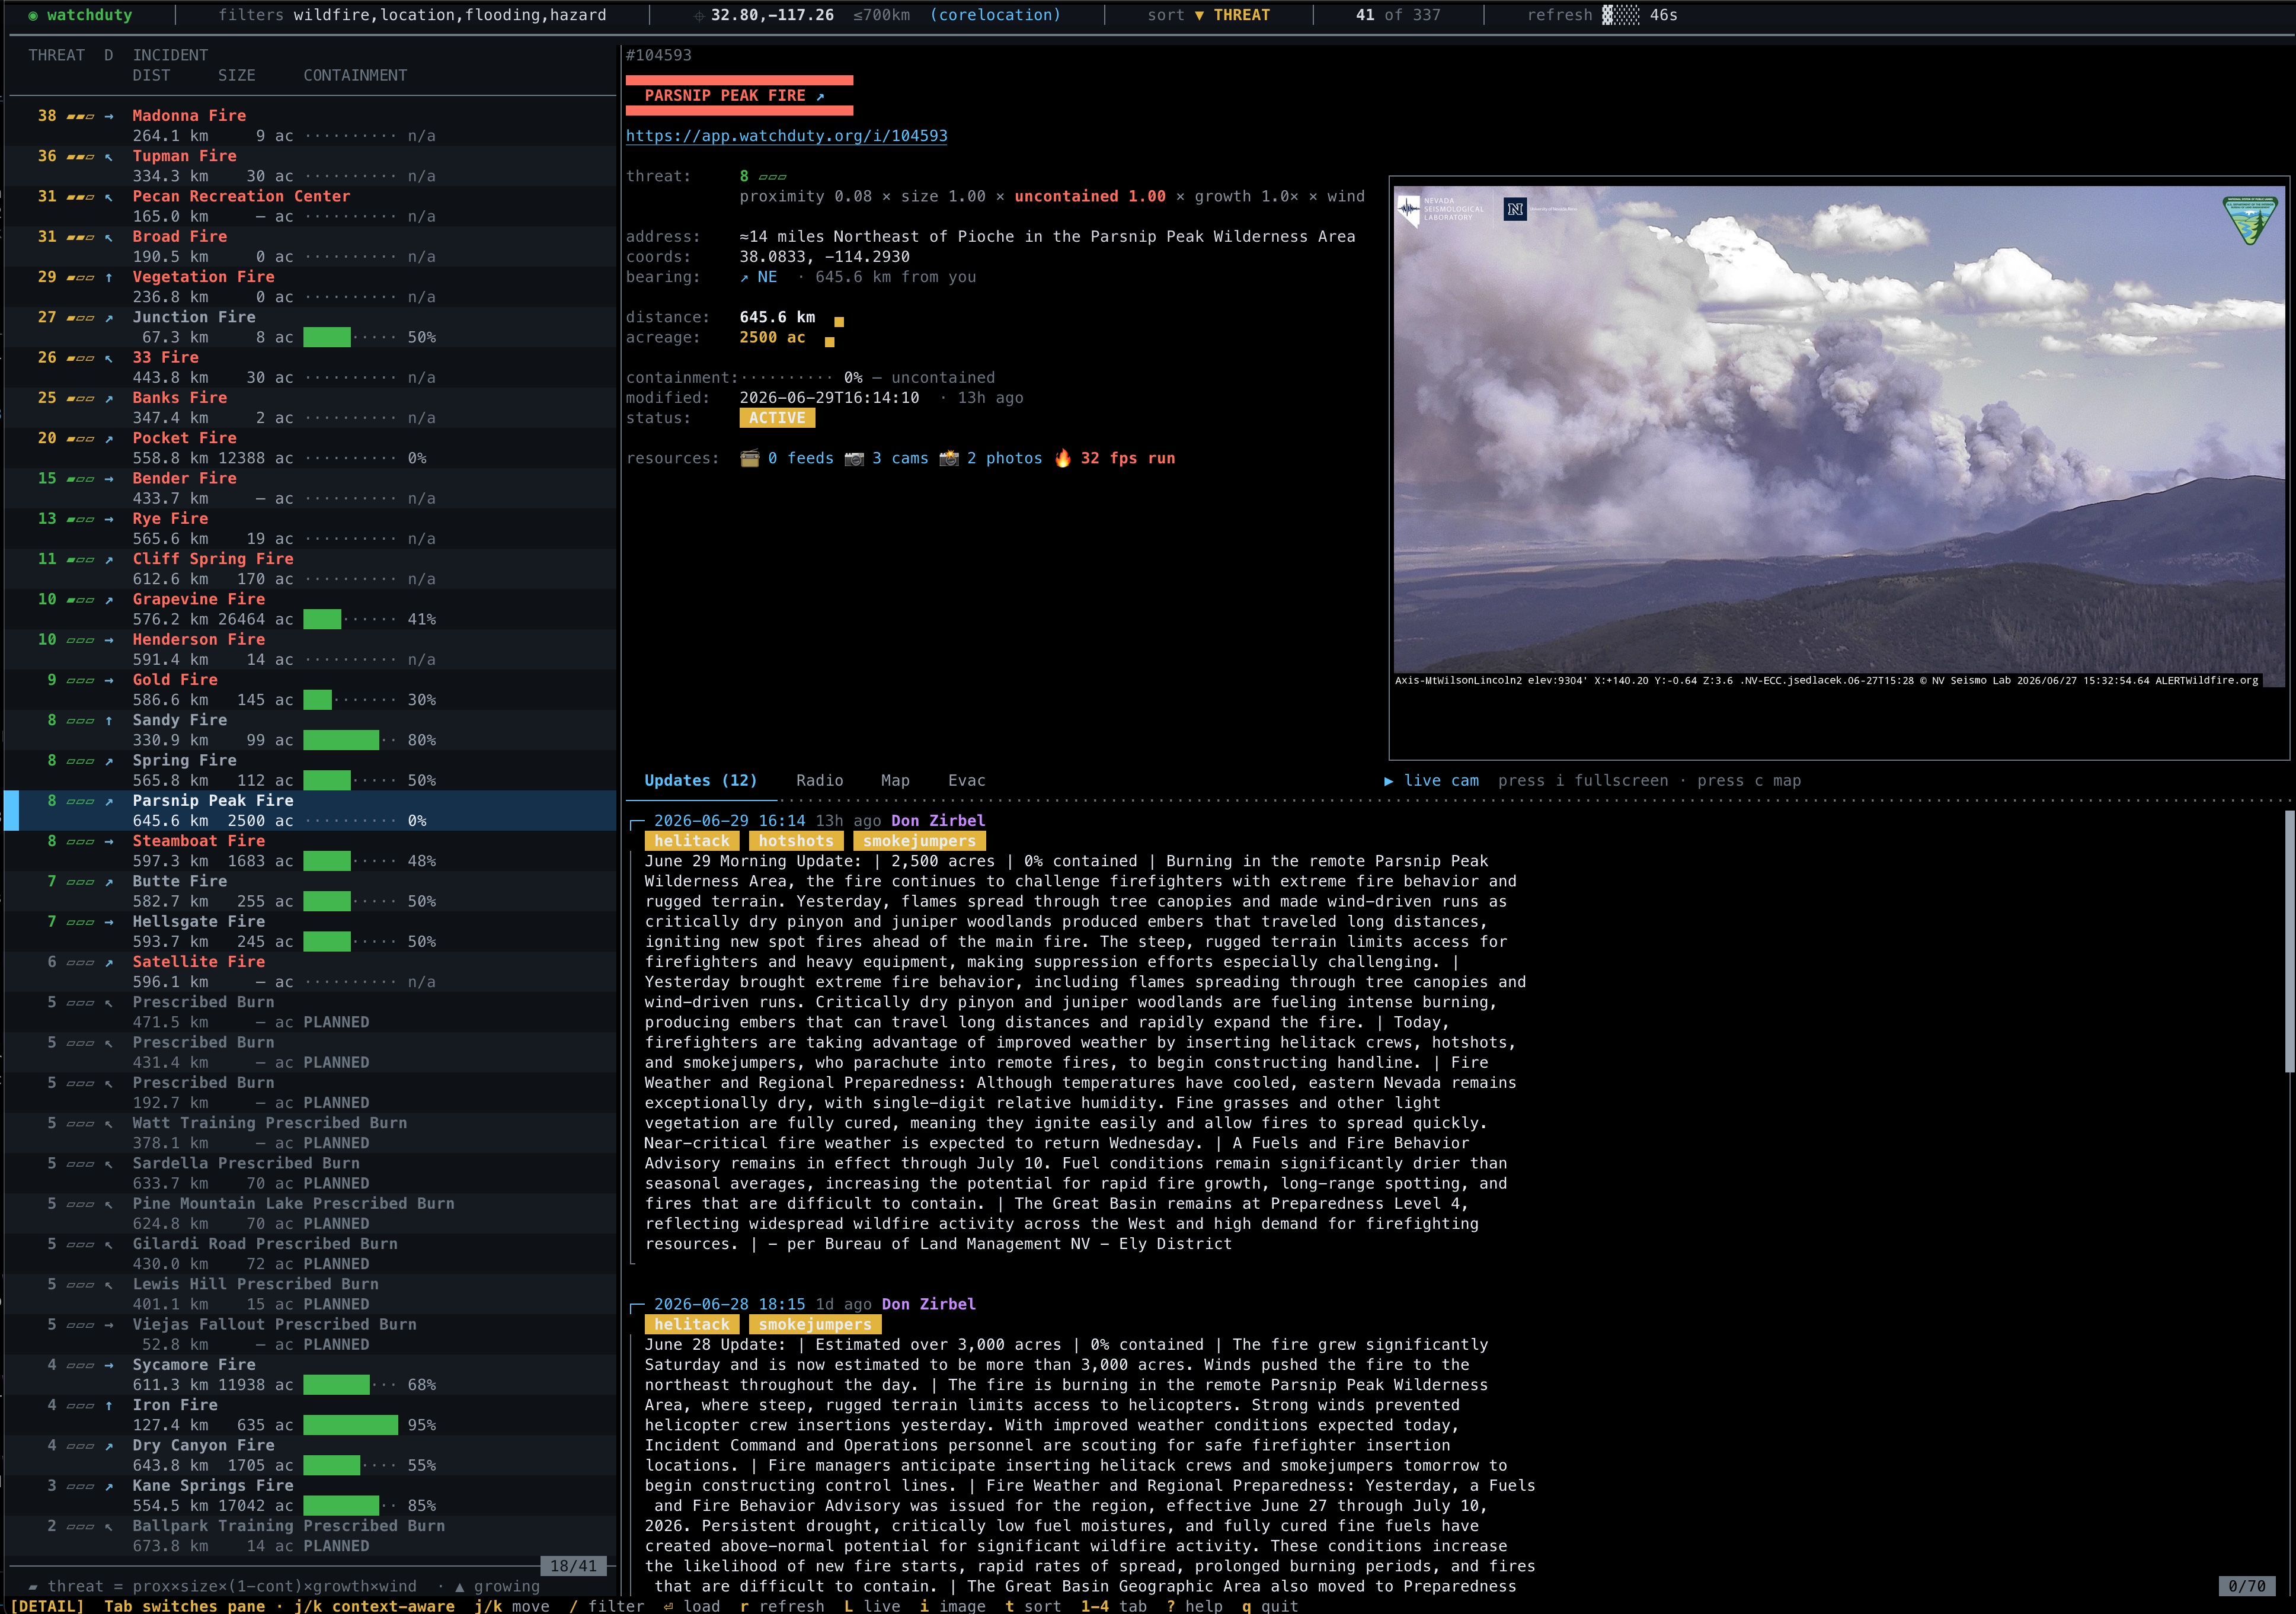Select the Madonna Fire row

(310, 126)
